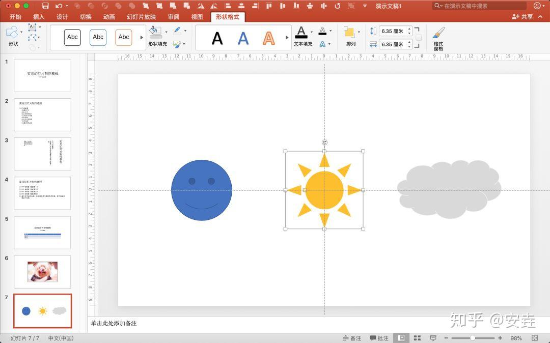This screenshot has width=550, height=343.
Task: Click the 共享 share button
Action: coord(523,17)
